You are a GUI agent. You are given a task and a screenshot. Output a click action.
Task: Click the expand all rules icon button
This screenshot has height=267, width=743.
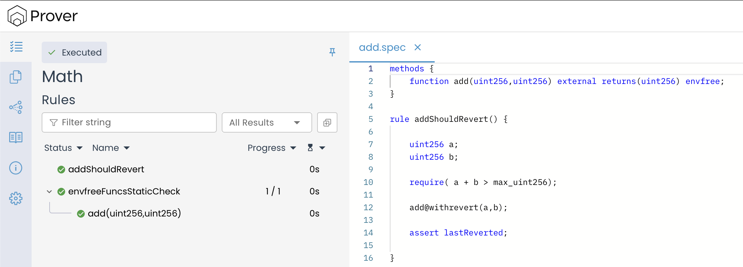click(327, 122)
